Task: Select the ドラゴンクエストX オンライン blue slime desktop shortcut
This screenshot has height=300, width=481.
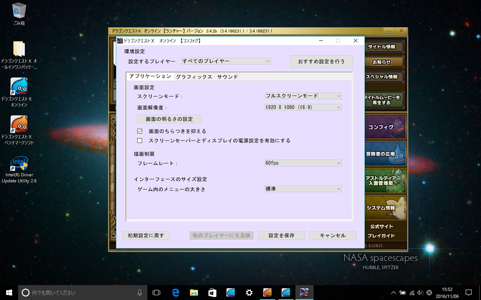Action: [19, 92]
